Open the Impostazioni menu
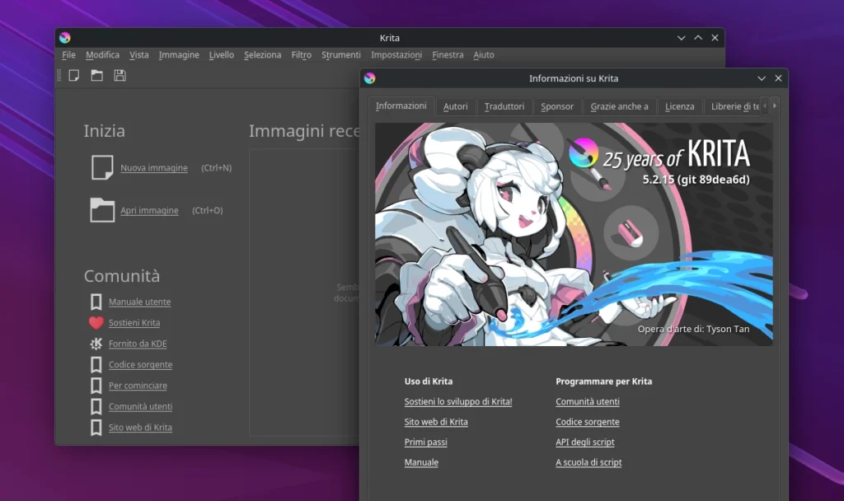 click(x=396, y=54)
